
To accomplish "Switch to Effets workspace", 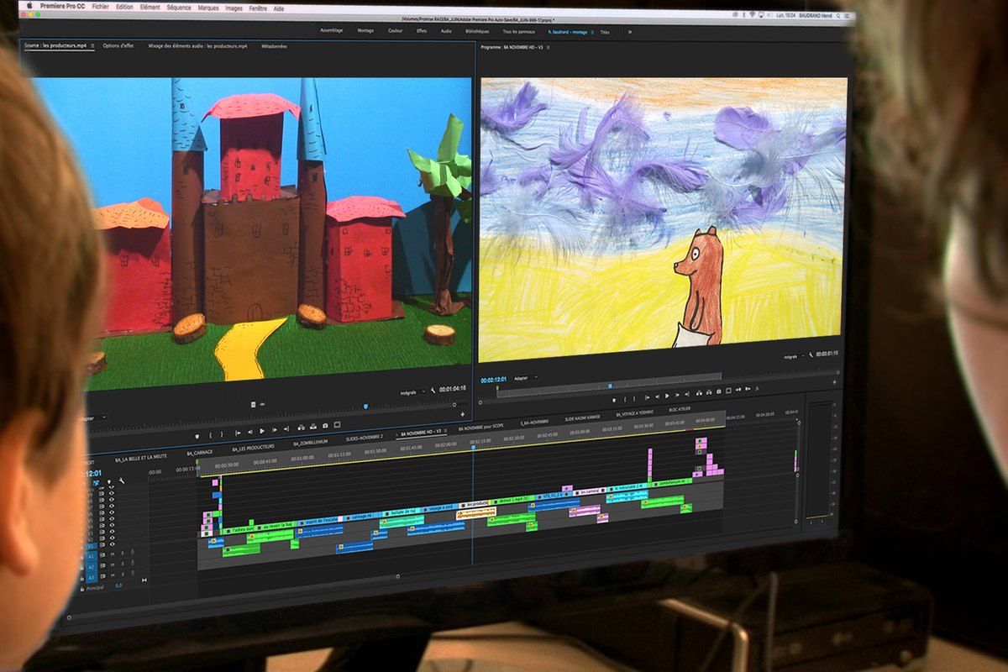I will pyautogui.click(x=422, y=31).
